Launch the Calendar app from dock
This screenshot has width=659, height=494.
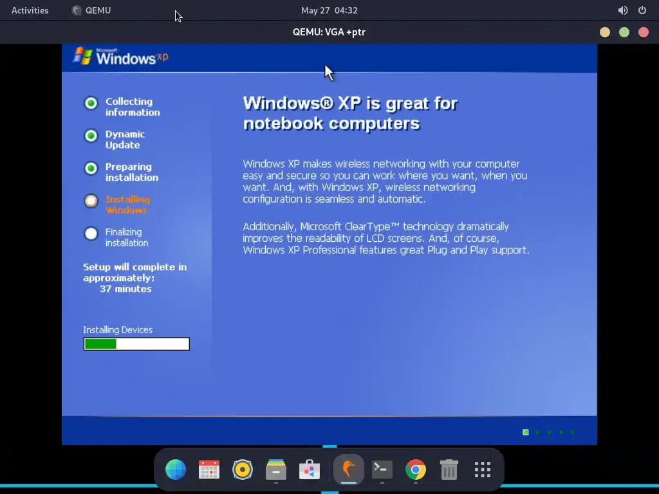click(x=209, y=469)
